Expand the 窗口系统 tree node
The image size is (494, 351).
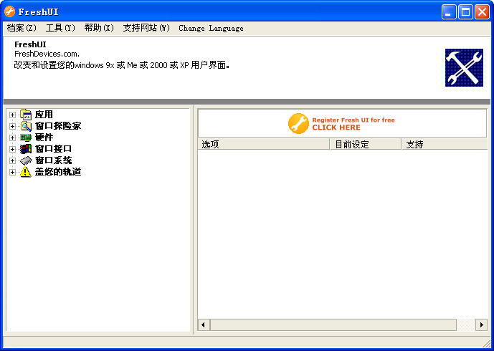(12, 161)
